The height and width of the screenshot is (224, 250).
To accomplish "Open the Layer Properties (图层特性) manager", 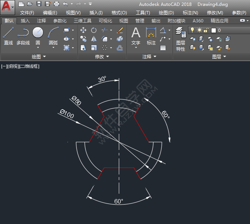I will click(x=181, y=34).
